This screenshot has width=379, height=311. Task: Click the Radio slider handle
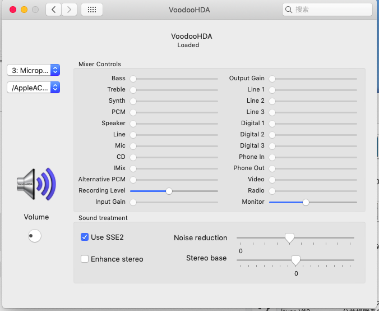tap(272, 191)
